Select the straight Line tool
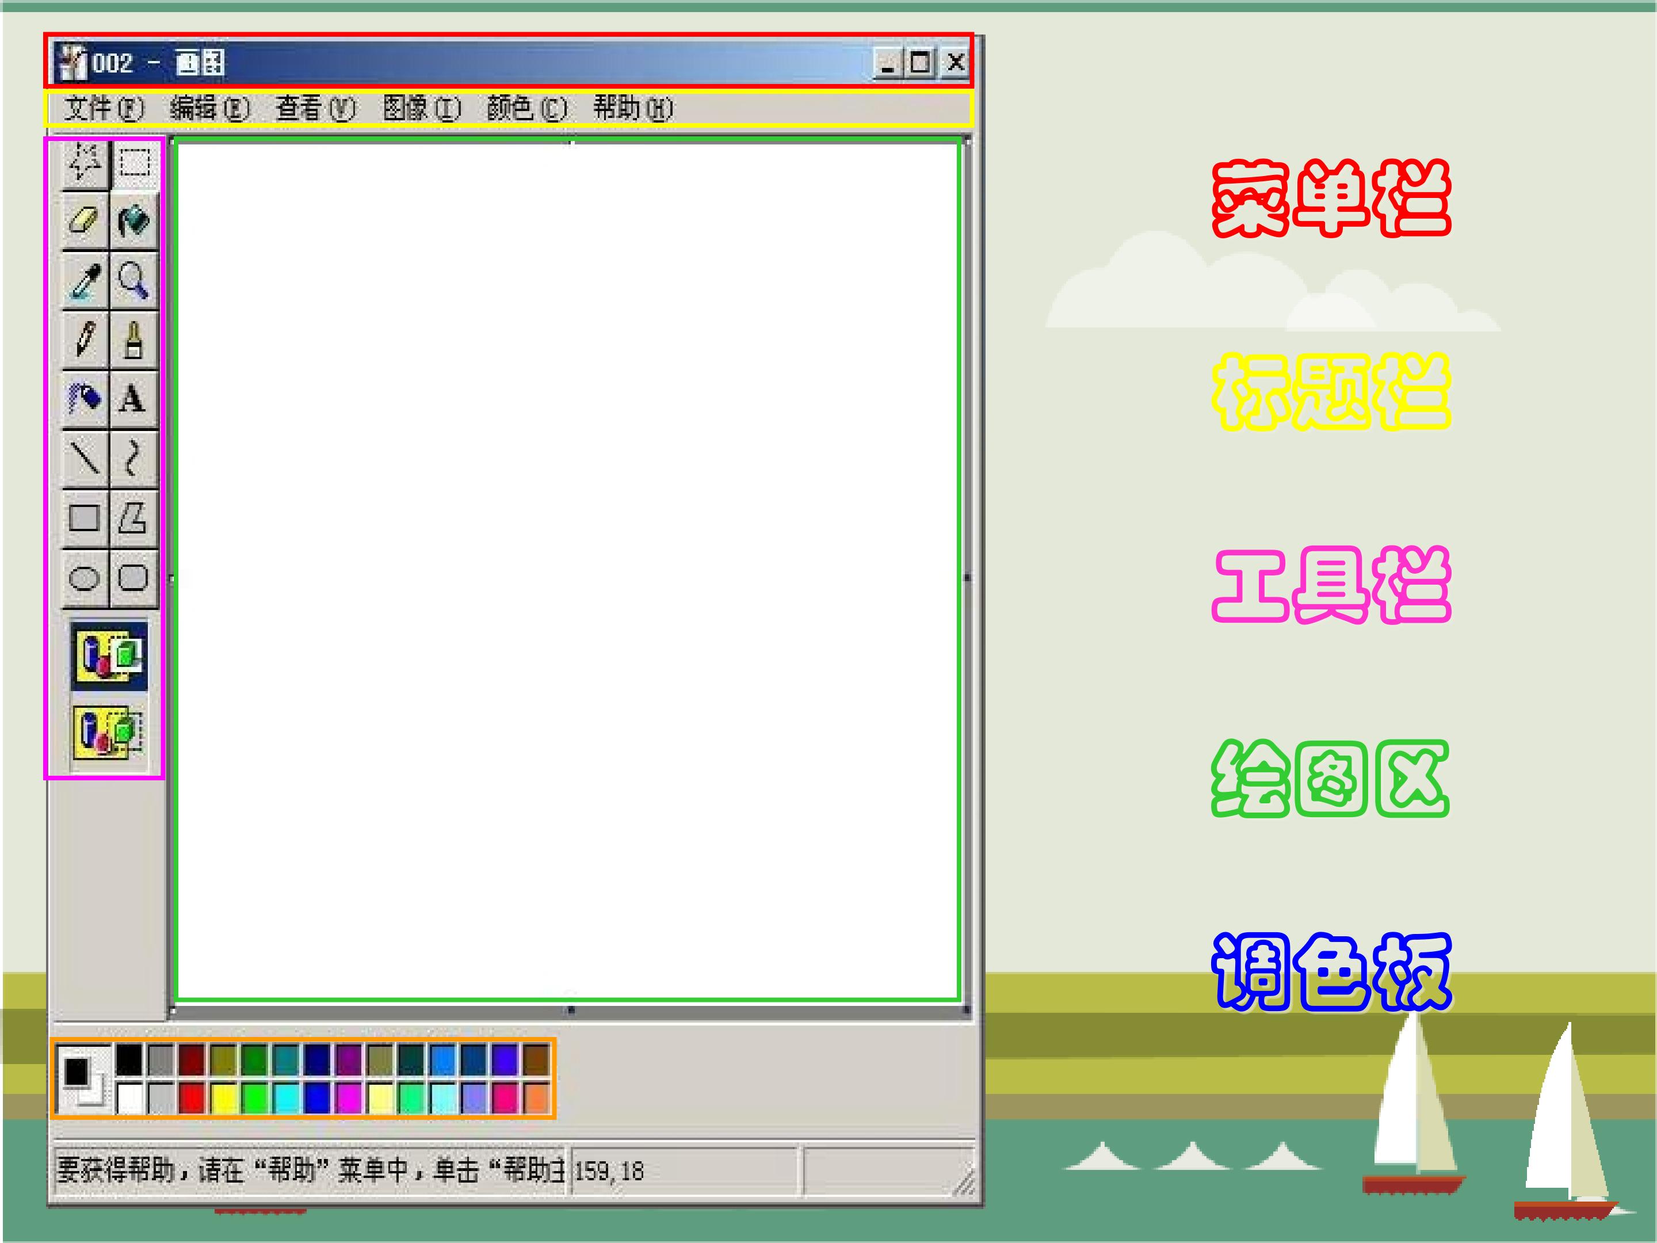Viewport: 1657px width, 1243px height. 84,458
